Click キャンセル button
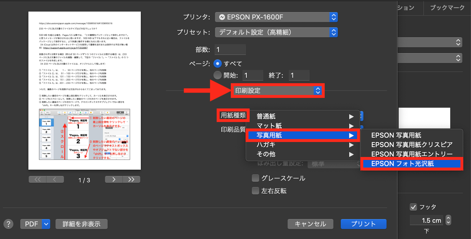The image size is (471, 239). coord(310,224)
